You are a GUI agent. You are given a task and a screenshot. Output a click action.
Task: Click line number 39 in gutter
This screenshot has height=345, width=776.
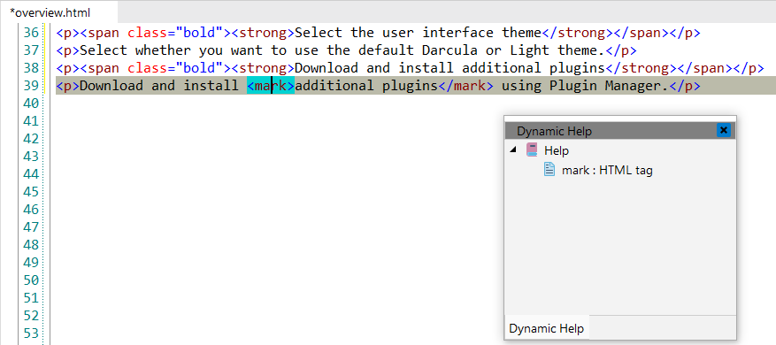pos(31,86)
